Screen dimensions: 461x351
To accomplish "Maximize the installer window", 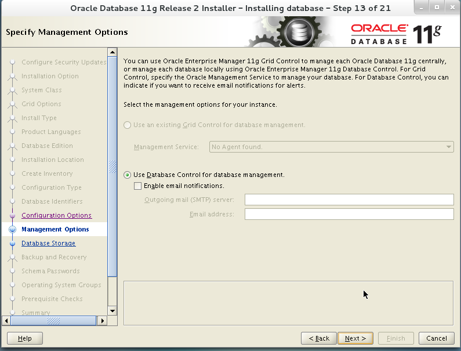I will point(437,8).
